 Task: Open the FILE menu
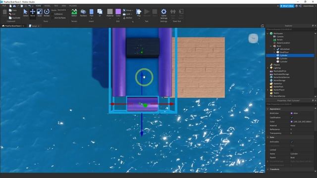[x=4, y=6]
